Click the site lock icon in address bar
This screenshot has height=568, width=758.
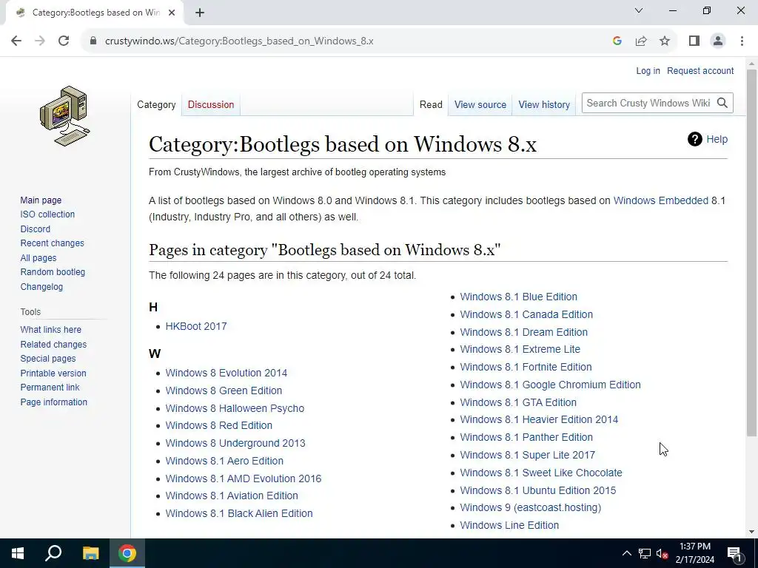93,41
